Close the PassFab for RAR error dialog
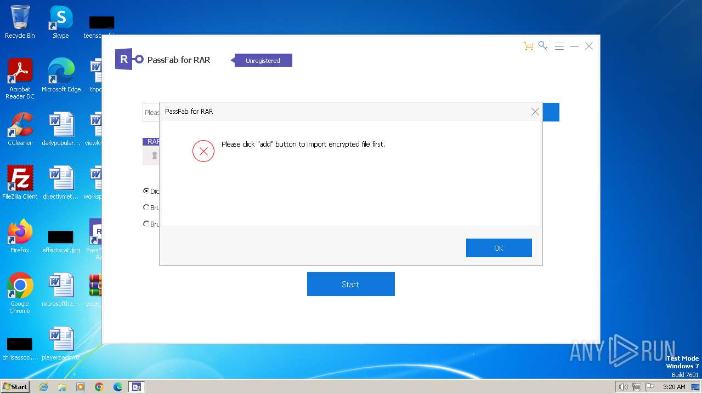 click(535, 112)
